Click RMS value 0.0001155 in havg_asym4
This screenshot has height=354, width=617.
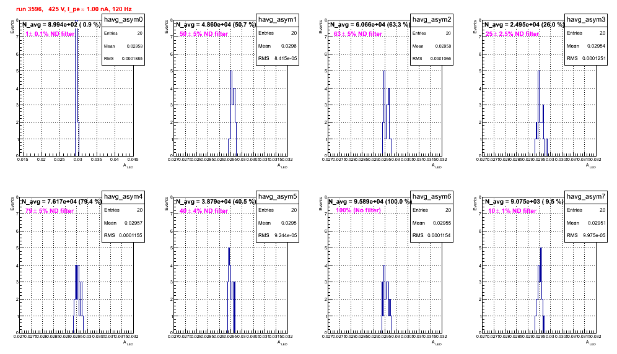click(x=132, y=235)
